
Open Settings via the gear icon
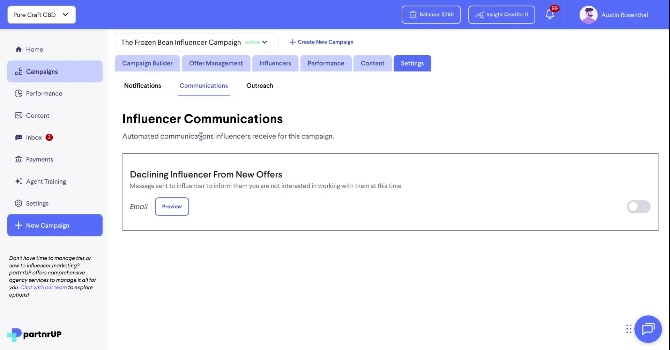[18, 203]
